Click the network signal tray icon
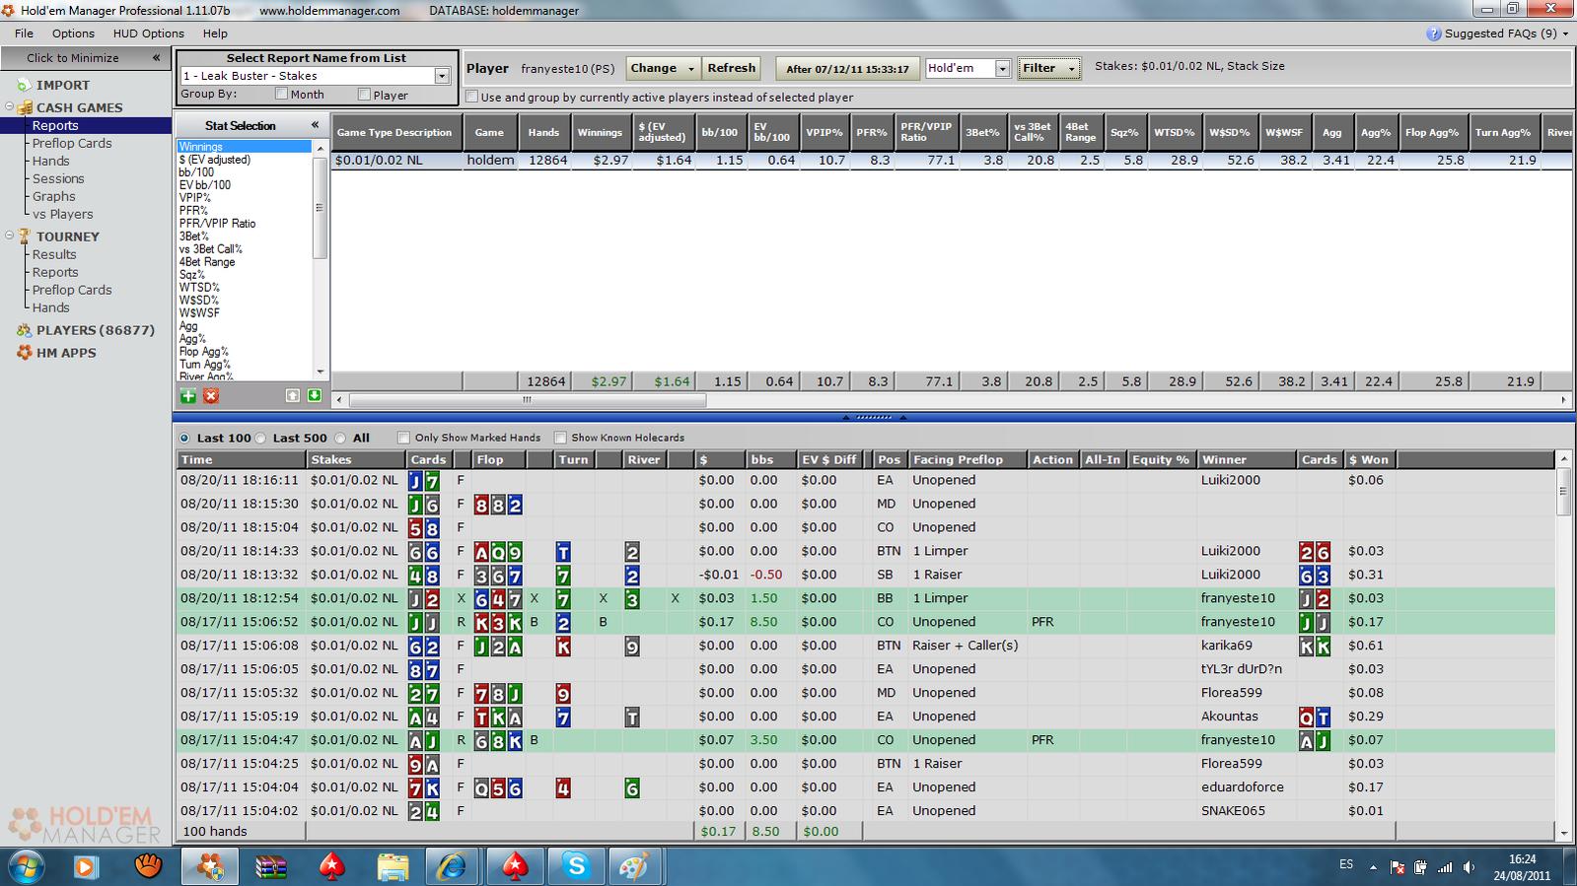1577x886 pixels. pyautogui.click(x=1445, y=867)
